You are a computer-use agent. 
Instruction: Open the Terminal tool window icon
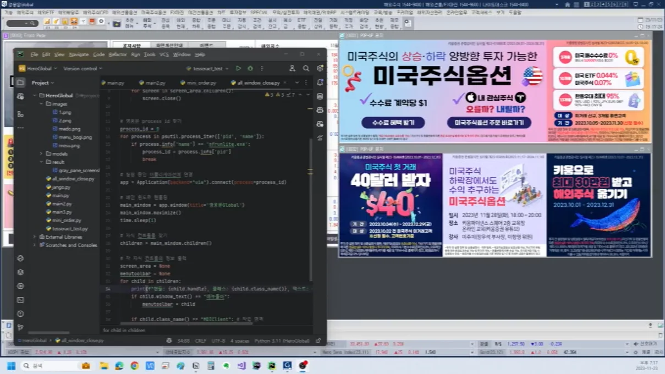click(x=20, y=300)
